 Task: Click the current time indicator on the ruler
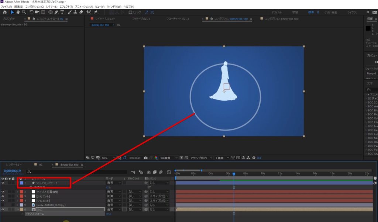[x=234, y=174]
